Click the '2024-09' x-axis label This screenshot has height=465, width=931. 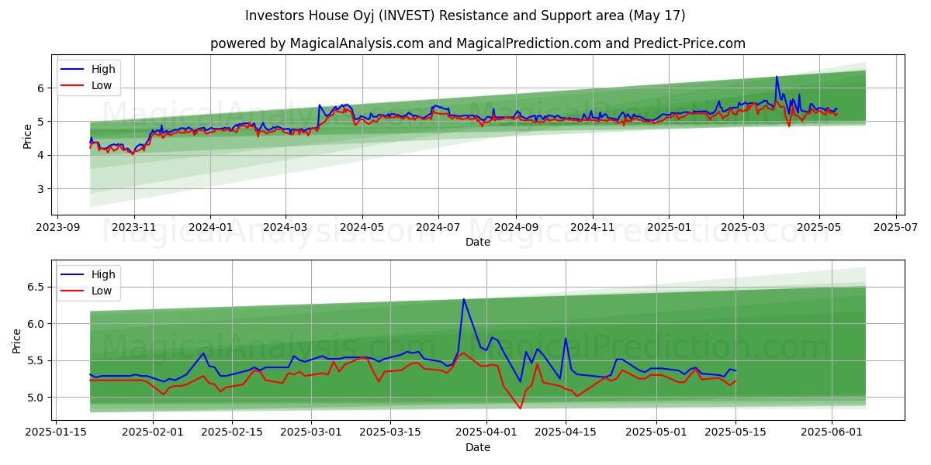tap(516, 228)
